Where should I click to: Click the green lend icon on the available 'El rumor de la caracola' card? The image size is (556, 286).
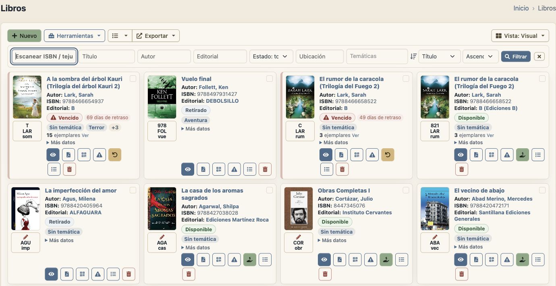(x=523, y=155)
